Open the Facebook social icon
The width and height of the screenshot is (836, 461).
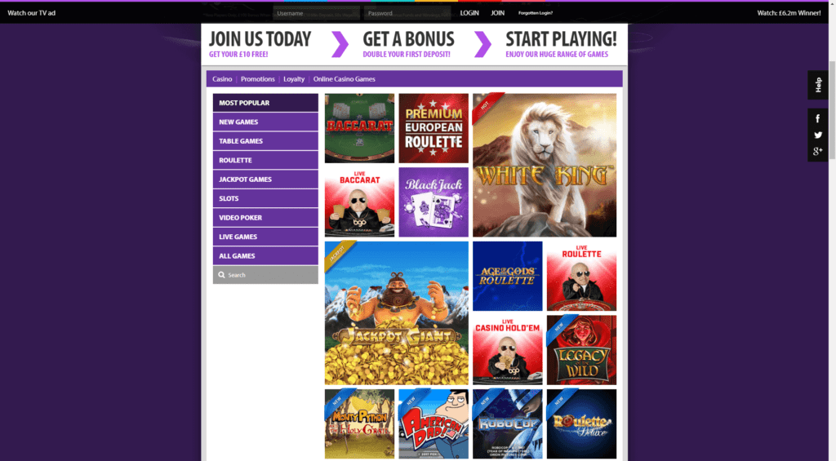[817, 119]
